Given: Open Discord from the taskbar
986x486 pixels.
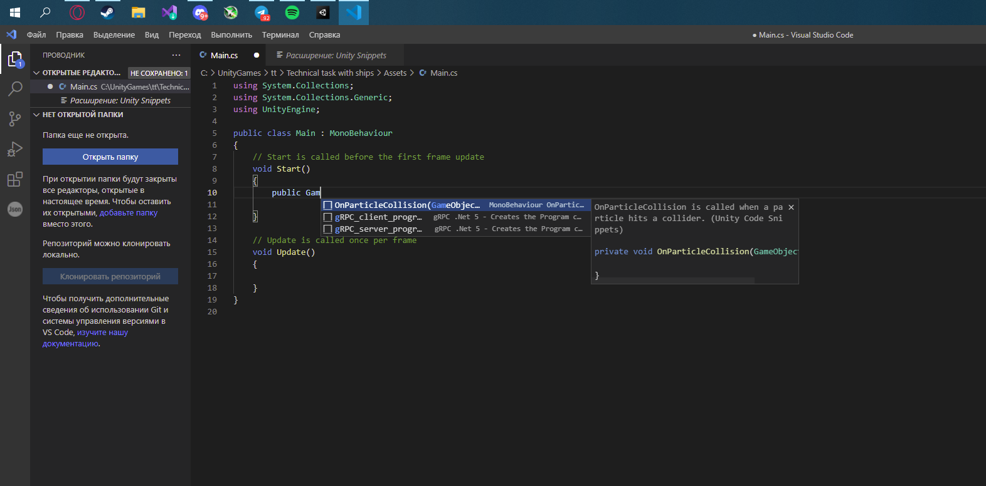Looking at the screenshot, I should pyautogui.click(x=200, y=13).
